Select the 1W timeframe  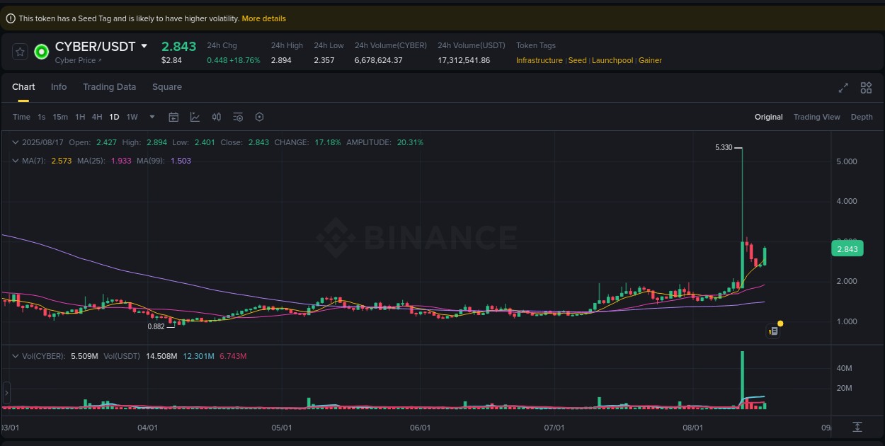[132, 117]
